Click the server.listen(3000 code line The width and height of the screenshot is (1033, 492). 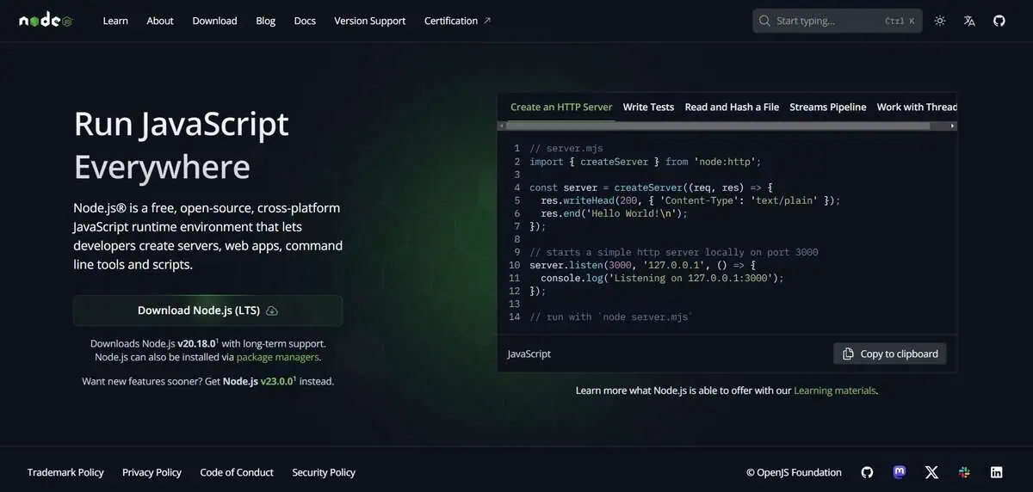643,265
